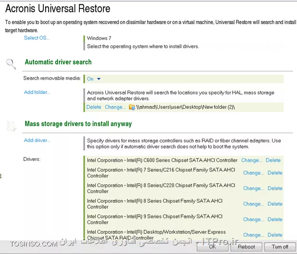Delete the C600 Series Chipset SATA AHCI driver

(x=273, y=160)
